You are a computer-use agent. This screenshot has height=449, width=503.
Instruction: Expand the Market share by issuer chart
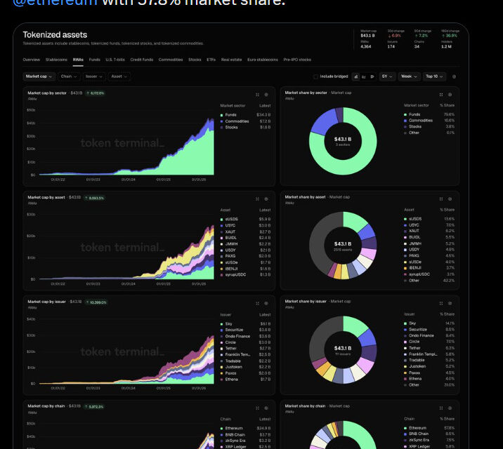tap(441, 303)
